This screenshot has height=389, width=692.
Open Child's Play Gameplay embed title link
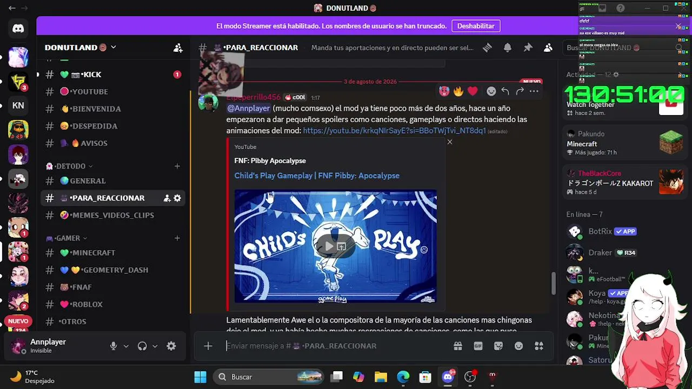point(317,176)
